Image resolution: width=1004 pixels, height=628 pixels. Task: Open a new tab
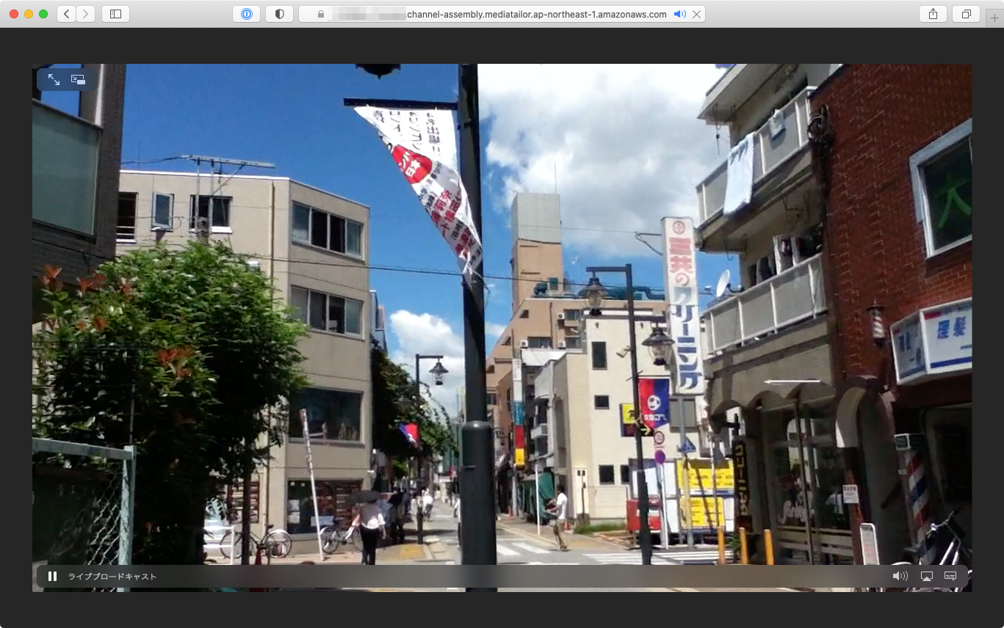pos(994,18)
